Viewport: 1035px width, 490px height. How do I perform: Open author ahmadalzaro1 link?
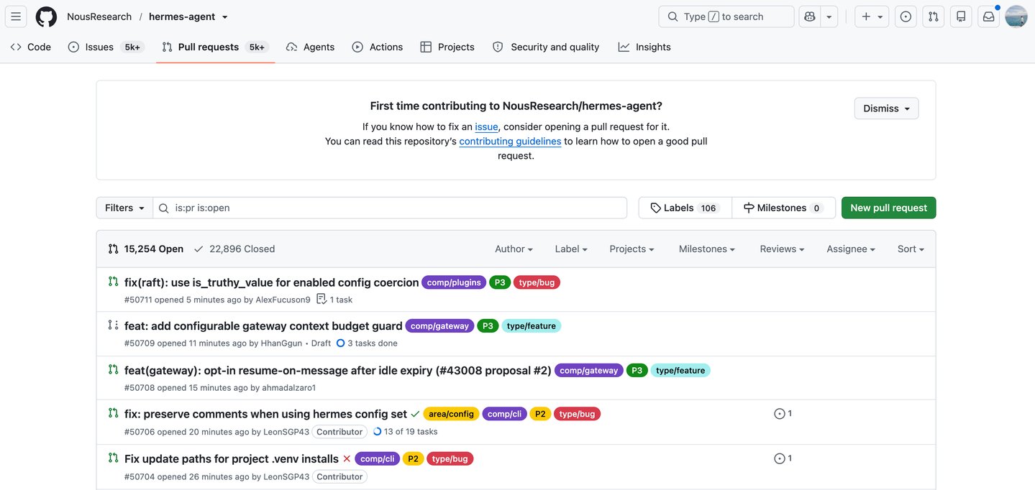click(x=289, y=388)
